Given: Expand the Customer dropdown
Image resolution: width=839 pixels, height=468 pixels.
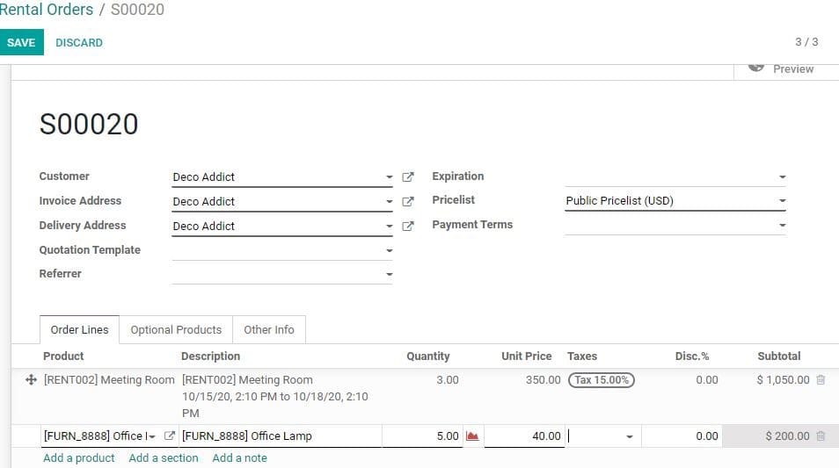Looking at the screenshot, I should coord(389,176).
